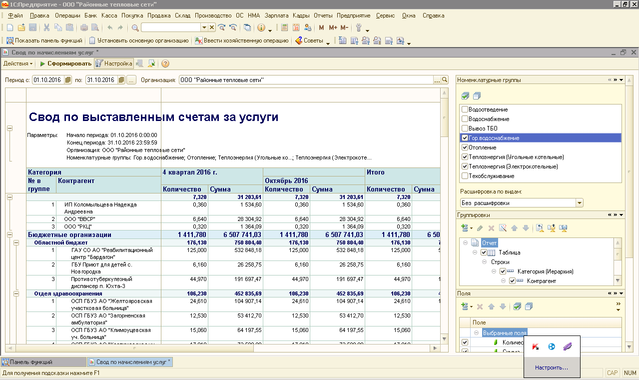
Task: Click the Настроить... link in tray popup
Action: pyautogui.click(x=551, y=367)
